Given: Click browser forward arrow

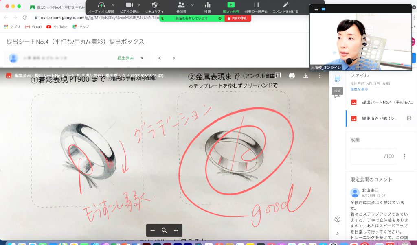Looking at the screenshot, I should point(15,17).
